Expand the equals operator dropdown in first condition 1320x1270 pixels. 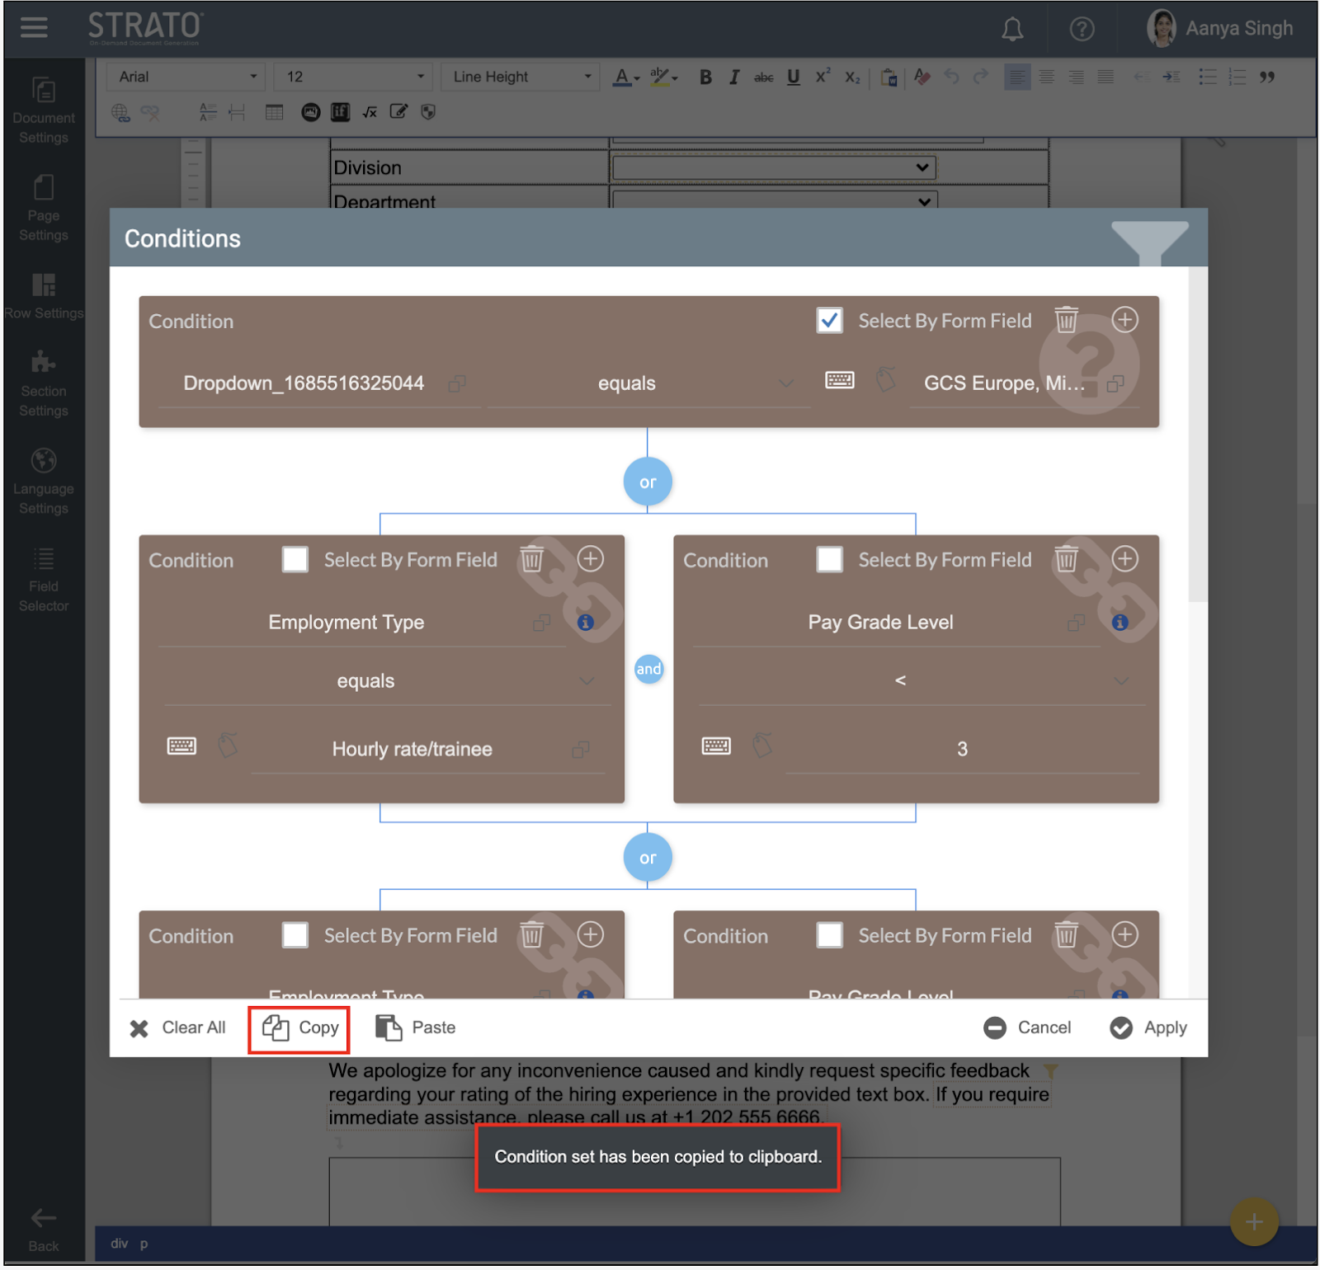(x=785, y=384)
